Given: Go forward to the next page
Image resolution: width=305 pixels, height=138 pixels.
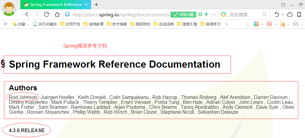Looking at the screenshot, I should coord(37,14).
